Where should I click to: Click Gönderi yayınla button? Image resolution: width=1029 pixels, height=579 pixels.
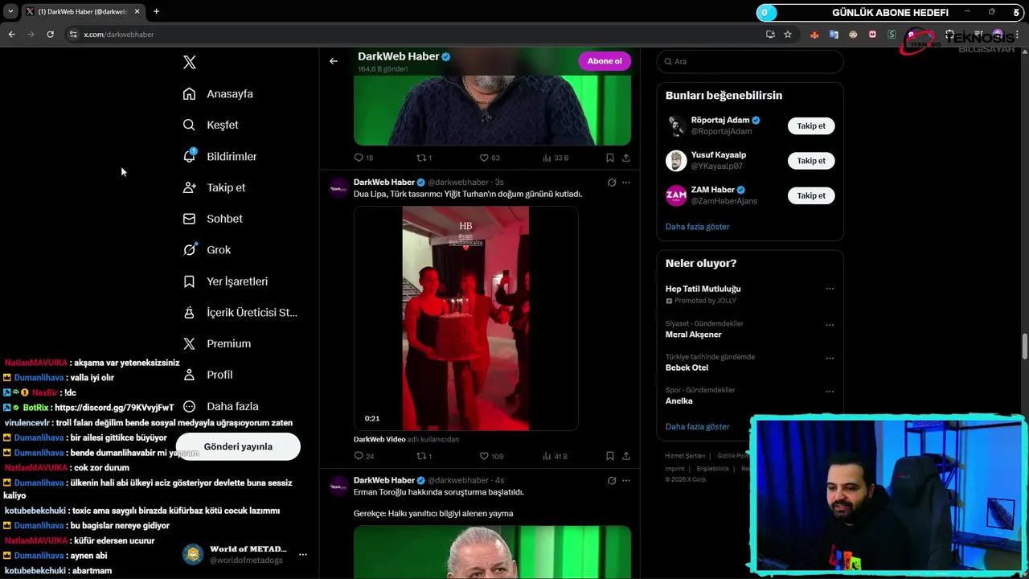tap(238, 446)
